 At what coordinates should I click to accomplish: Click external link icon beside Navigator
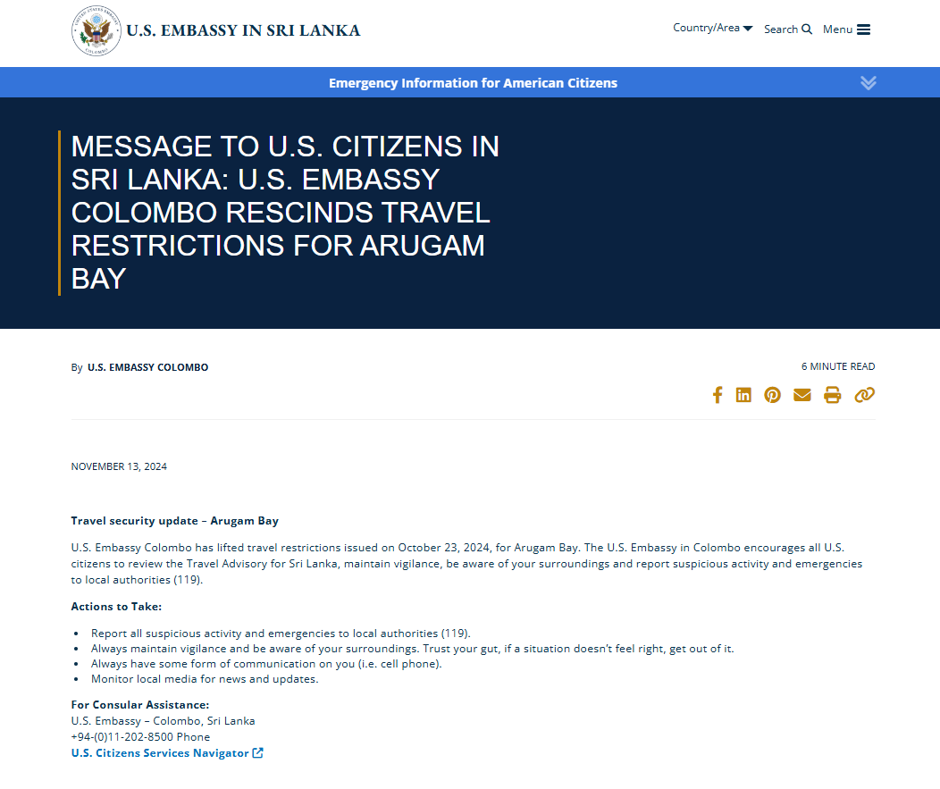click(x=257, y=753)
